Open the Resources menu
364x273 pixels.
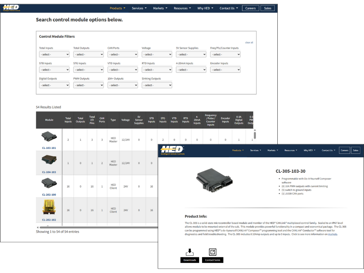(182, 8)
